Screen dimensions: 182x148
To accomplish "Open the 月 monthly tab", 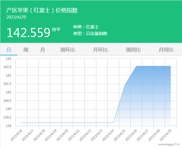I will (43, 50).
